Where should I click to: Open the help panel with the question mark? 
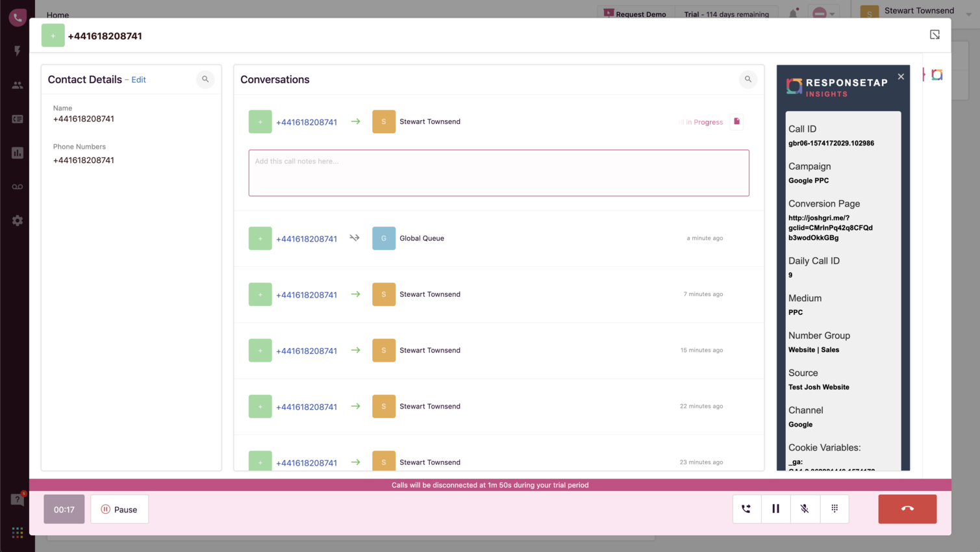(x=17, y=499)
